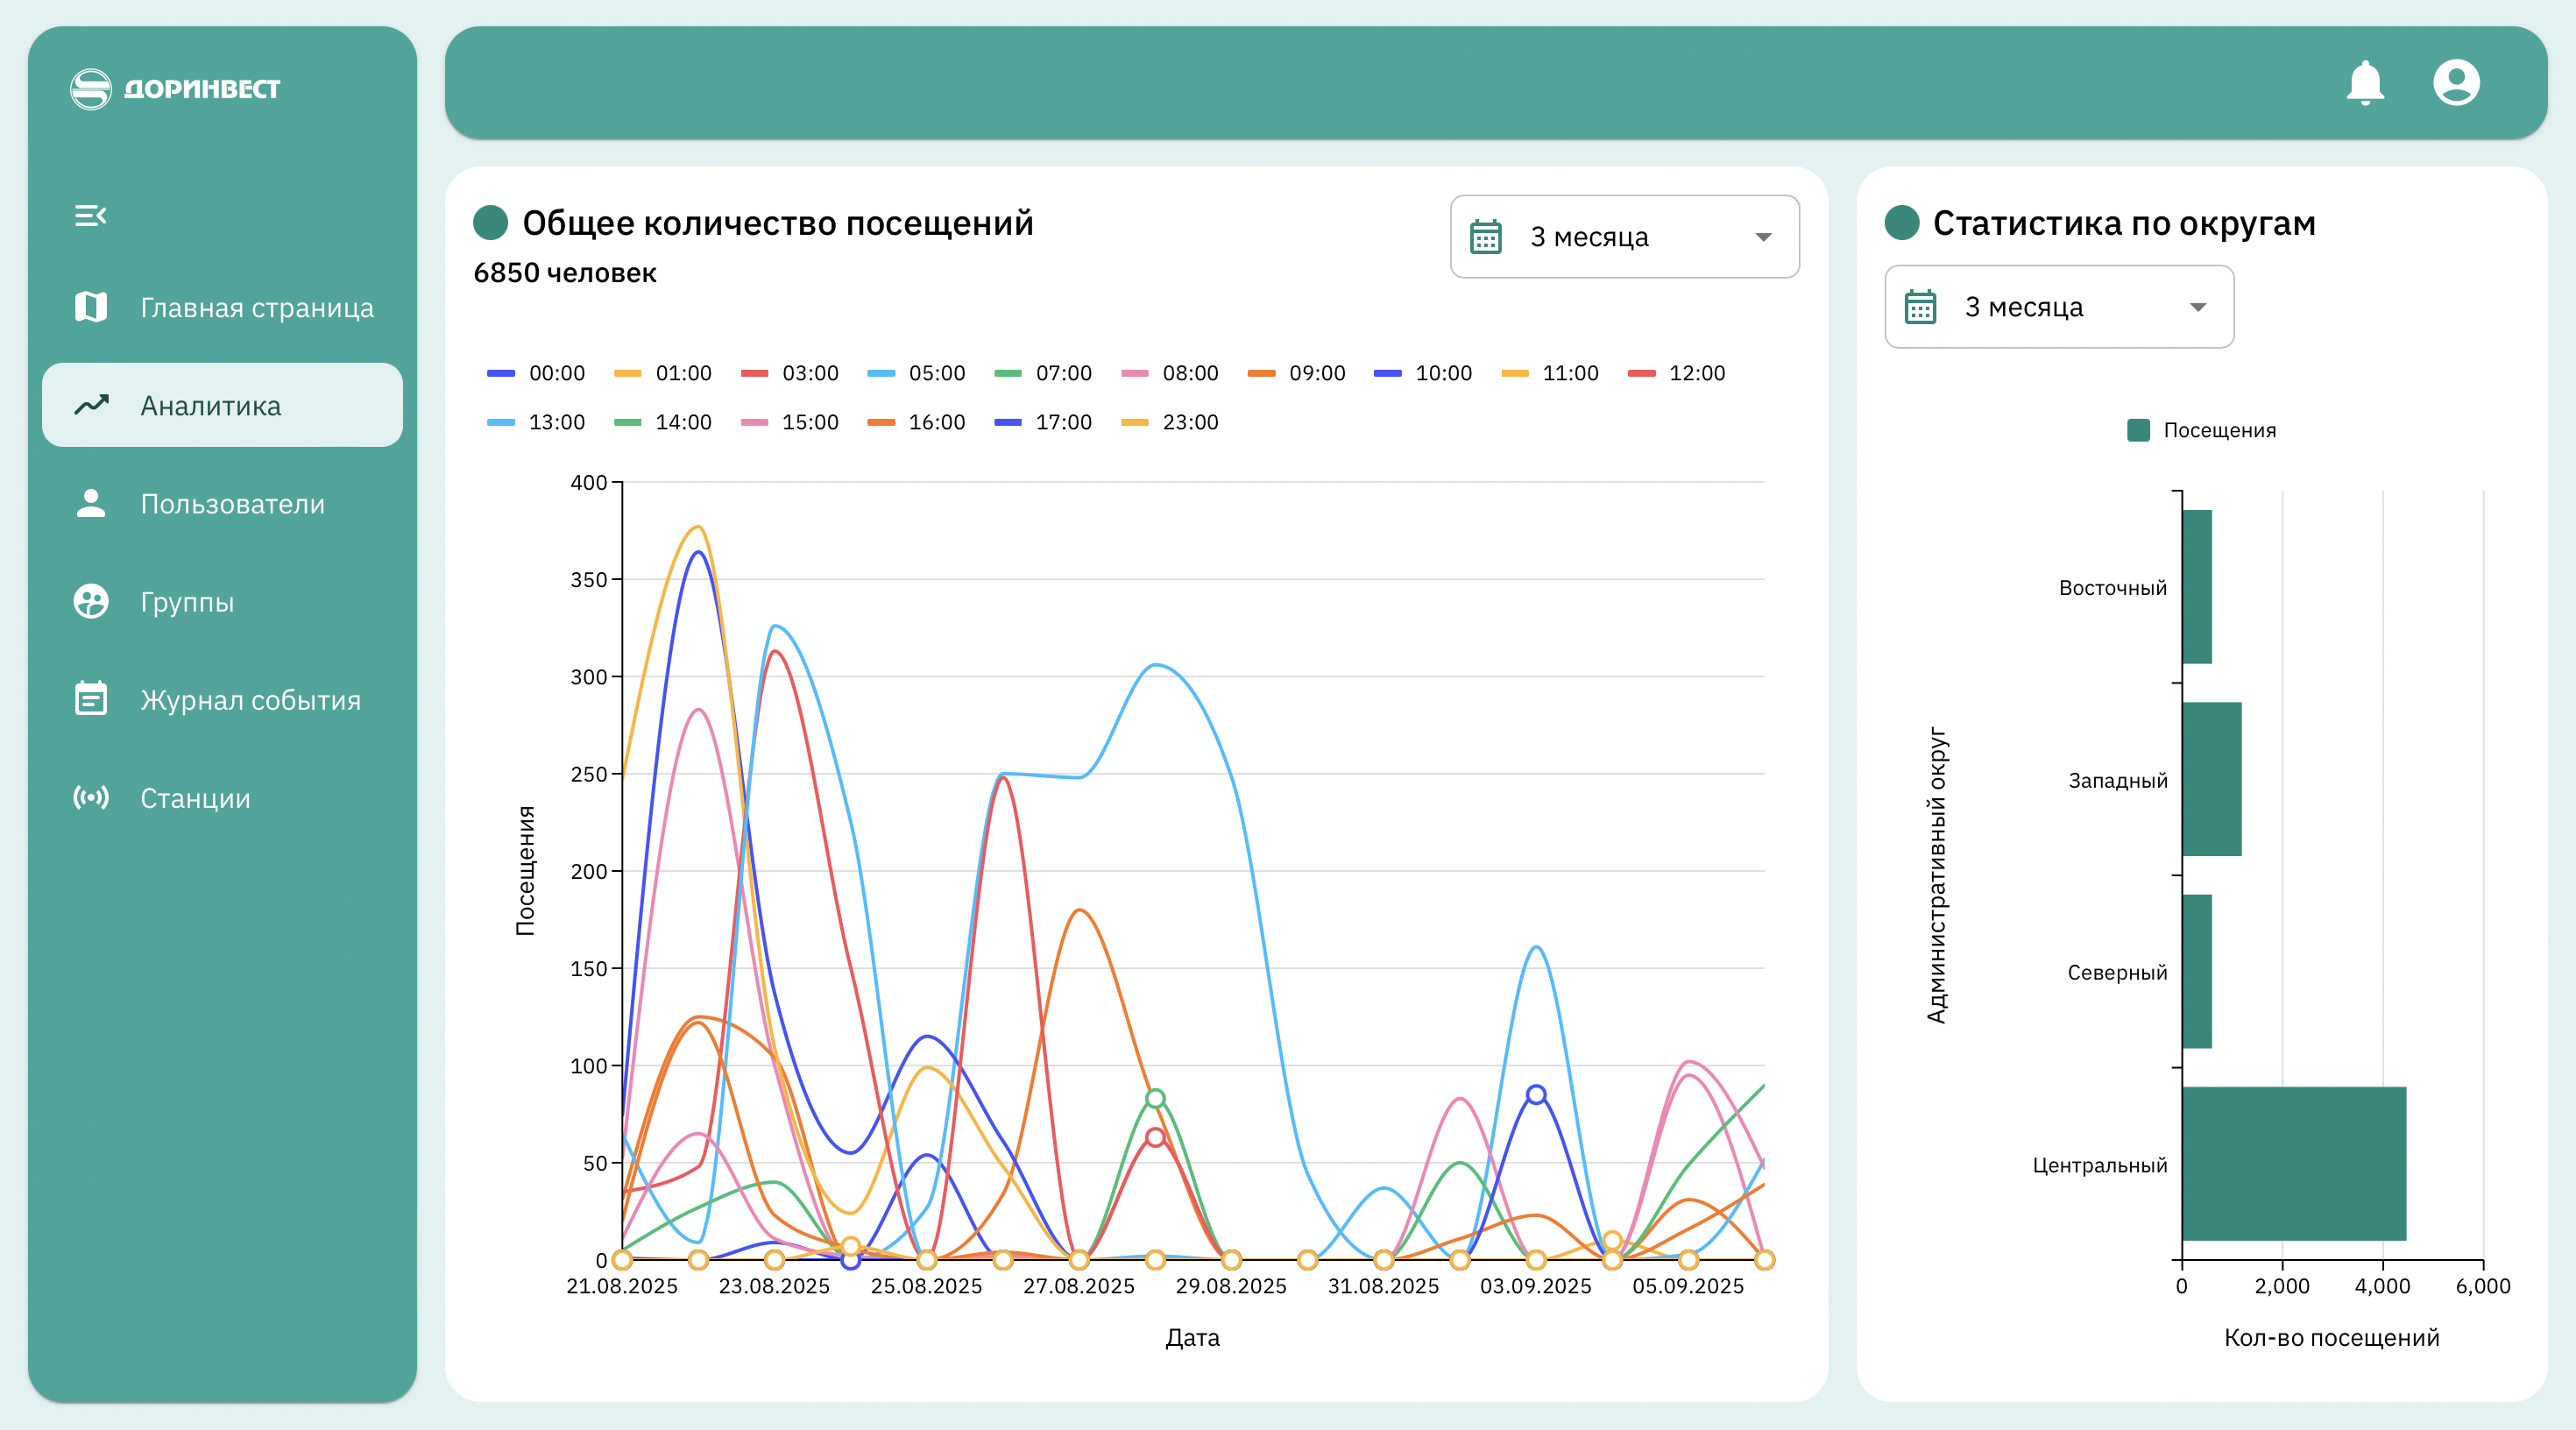Click the map icon for Главная страница

(x=91, y=307)
